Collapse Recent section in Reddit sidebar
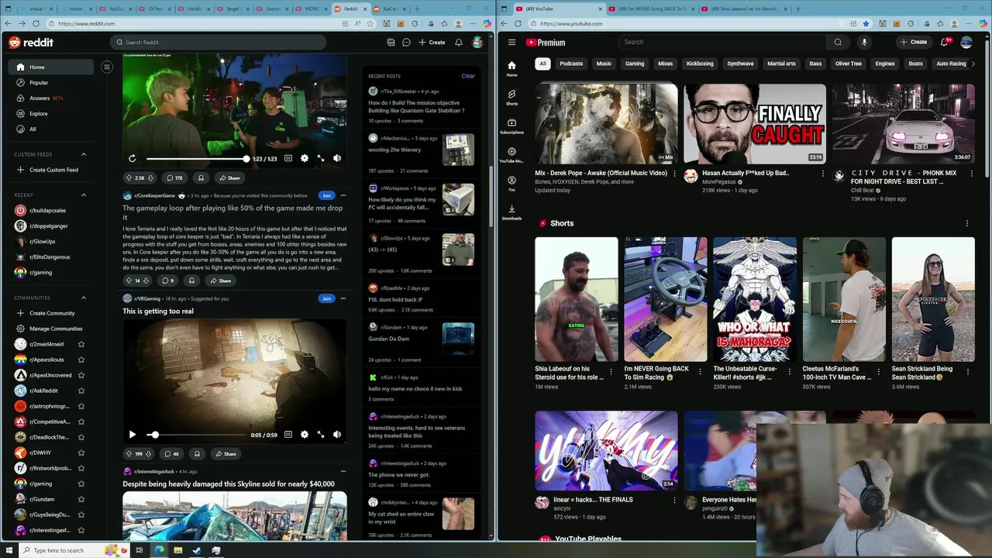The width and height of the screenshot is (992, 558). pos(84,195)
